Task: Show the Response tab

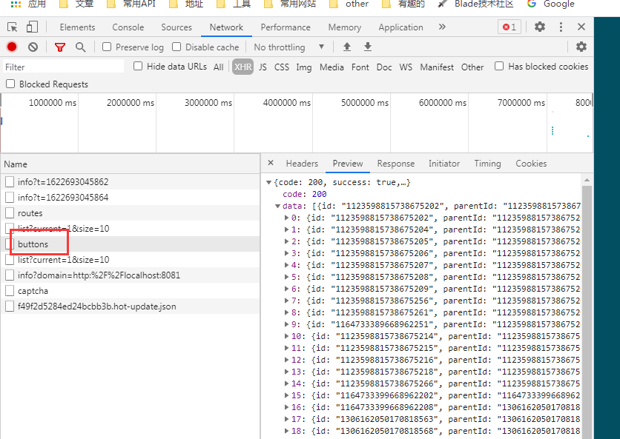Action: point(396,164)
